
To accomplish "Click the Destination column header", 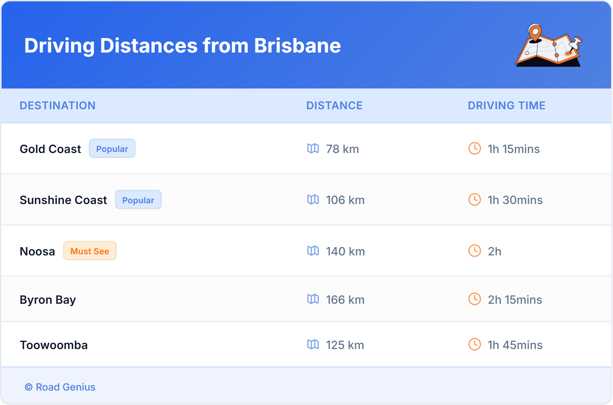I will pos(58,105).
